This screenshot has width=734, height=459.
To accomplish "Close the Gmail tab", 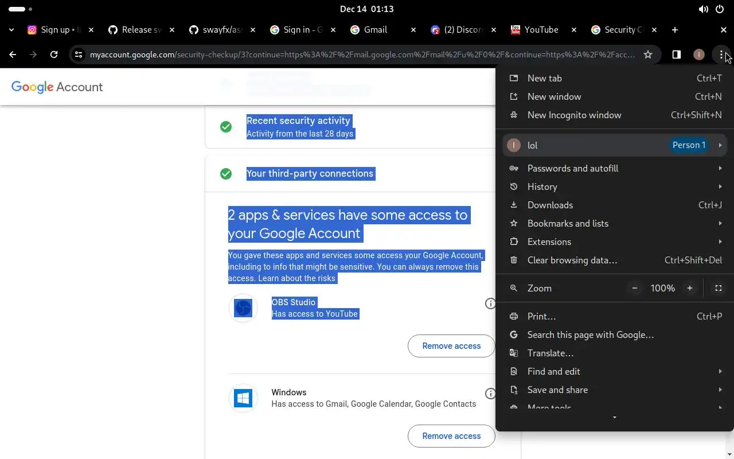I will (x=413, y=30).
